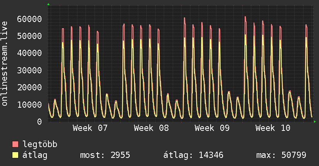
Task: Click the 50000 y-axis label
Action: [x=29, y=36]
